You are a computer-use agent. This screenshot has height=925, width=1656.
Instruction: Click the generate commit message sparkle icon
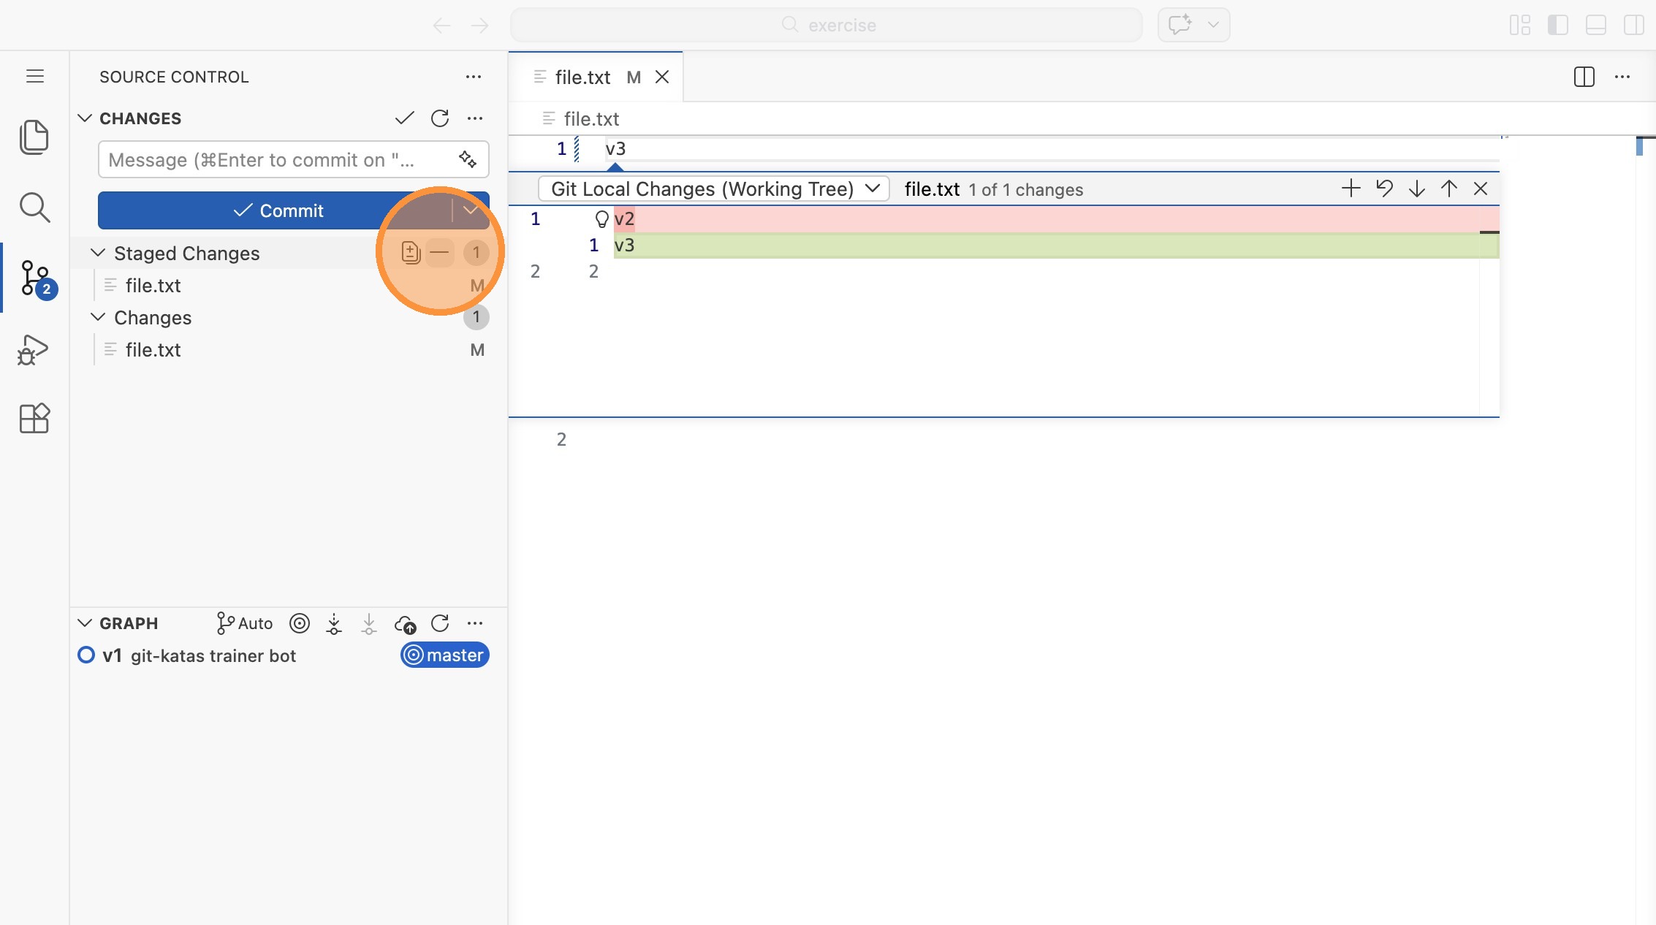[468, 159]
